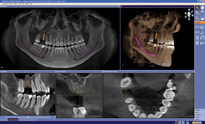Open the View menu
This screenshot has width=205, height=124.
tap(19, 4)
